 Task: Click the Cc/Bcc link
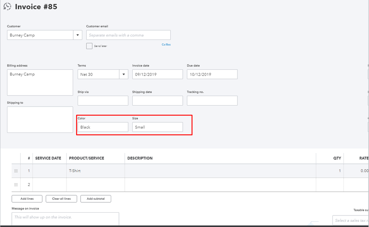pos(166,45)
